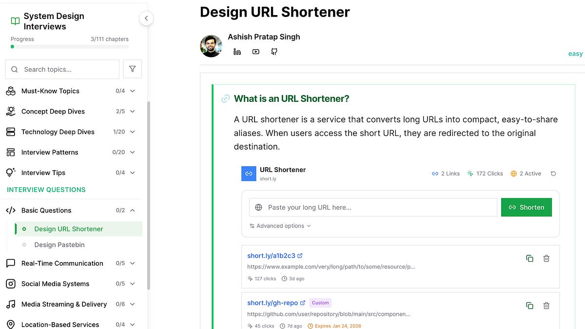
Task: Click the 2 Active stat
Action: click(526, 174)
